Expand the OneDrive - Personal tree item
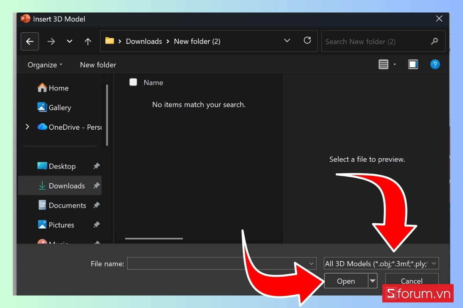The width and height of the screenshot is (463, 308). 27,126
